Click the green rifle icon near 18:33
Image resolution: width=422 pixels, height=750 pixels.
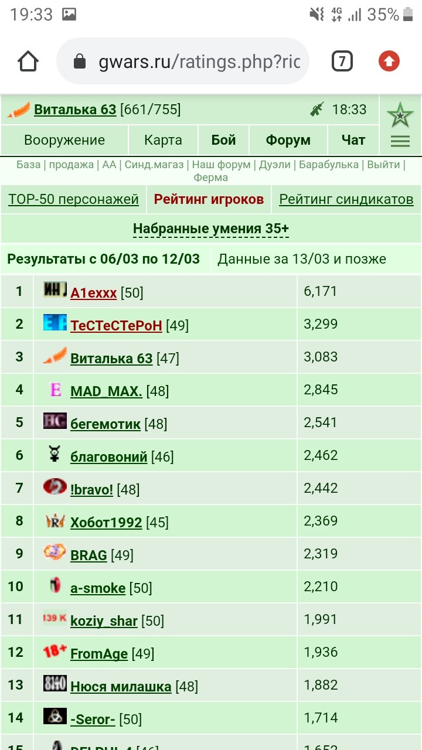[x=317, y=109]
